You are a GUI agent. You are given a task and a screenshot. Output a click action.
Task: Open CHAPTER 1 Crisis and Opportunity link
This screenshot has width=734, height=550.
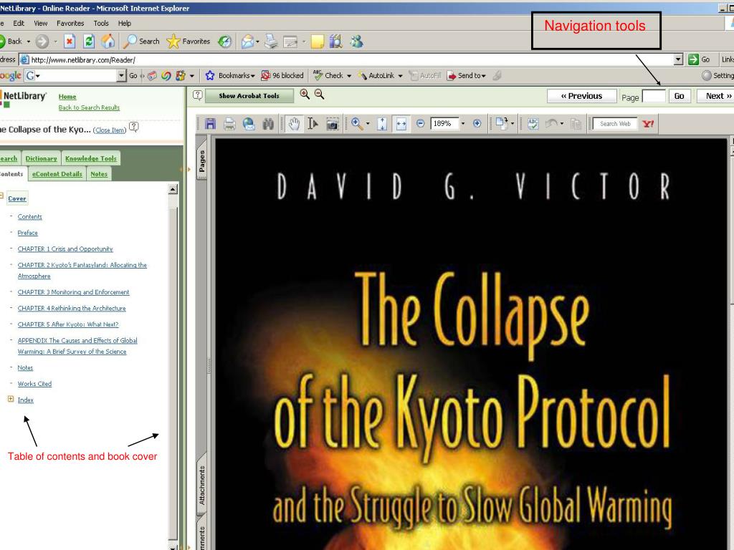pos(65,249)
